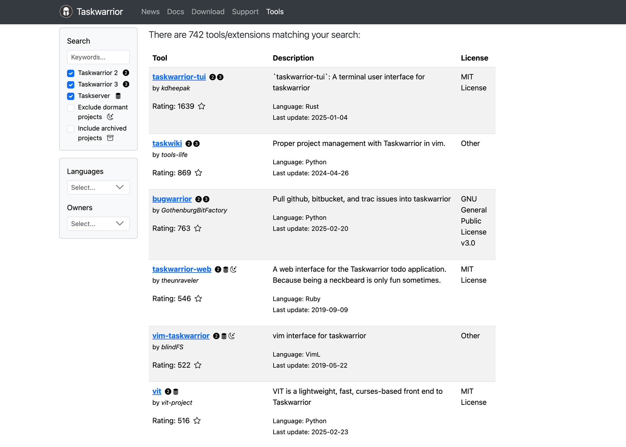
Task: Click the Taskwarrior logo in the navbar
Action: click(66, 11)
